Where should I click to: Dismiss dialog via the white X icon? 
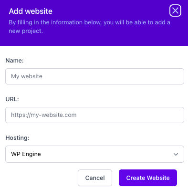[175, 10]
